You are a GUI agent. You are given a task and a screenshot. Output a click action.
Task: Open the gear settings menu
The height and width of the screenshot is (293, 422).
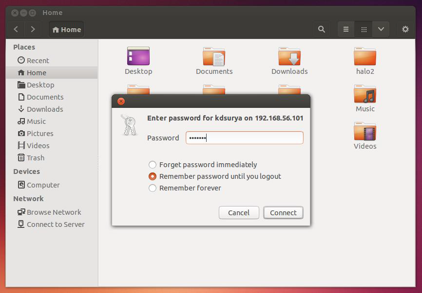(405, 29)
